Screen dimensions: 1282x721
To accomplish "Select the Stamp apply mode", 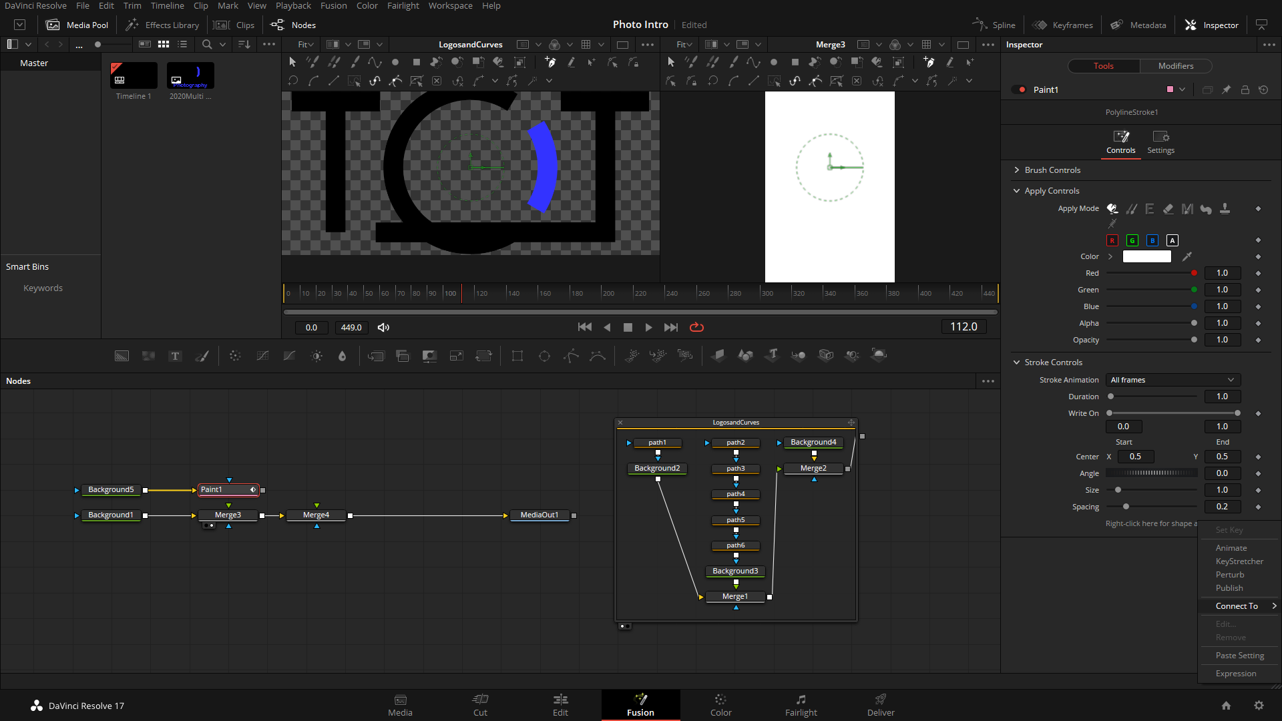I will coord(1225,209).
